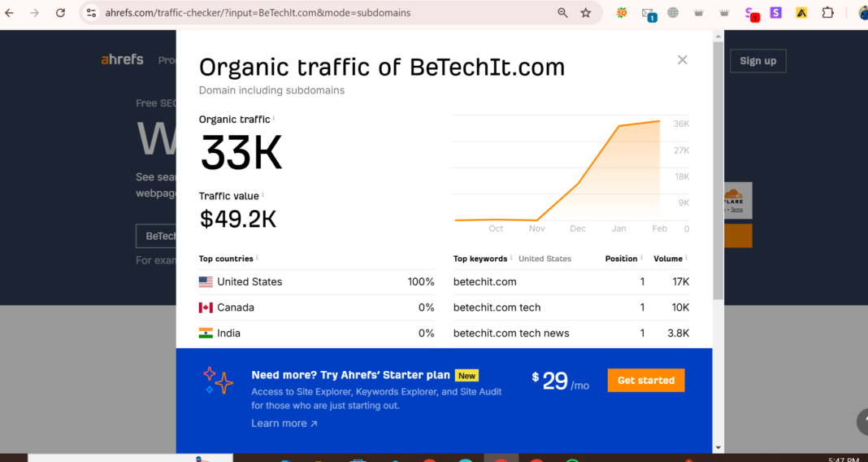Click the 33K organic traffic figure
Image resolution: width=868 pixels, height=462 pixels.
click(241, 153)
